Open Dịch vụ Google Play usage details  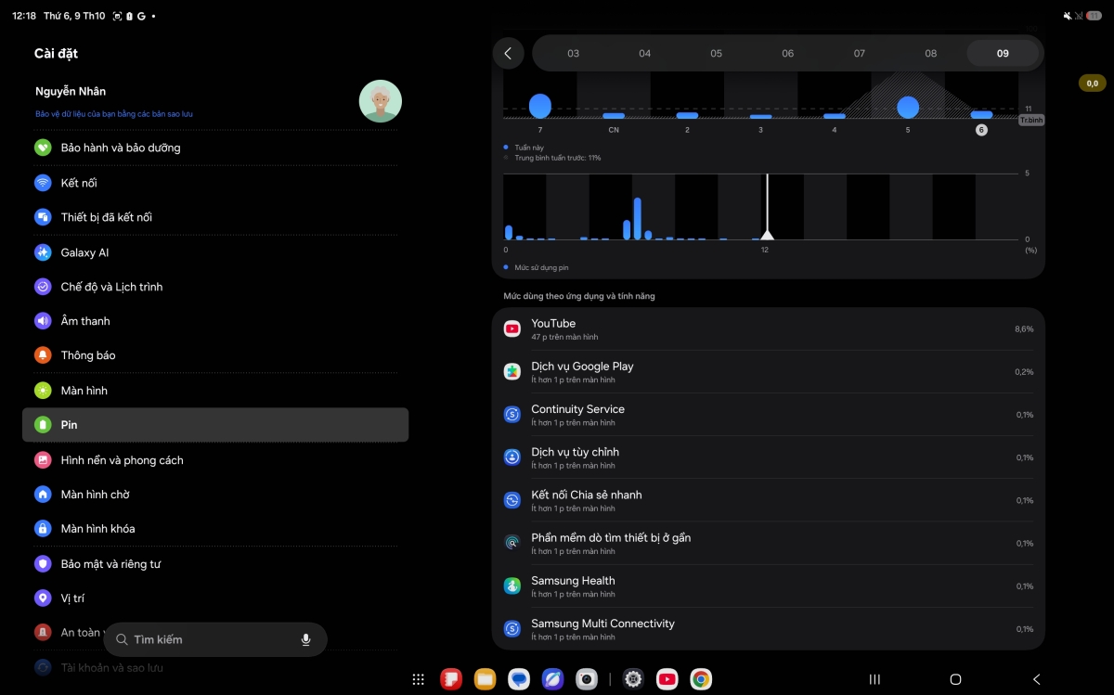(769, 372)
